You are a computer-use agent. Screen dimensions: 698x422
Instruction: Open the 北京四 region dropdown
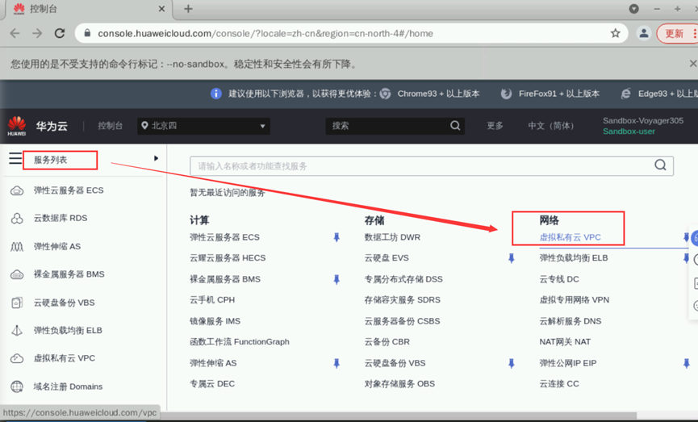(203, 126)
